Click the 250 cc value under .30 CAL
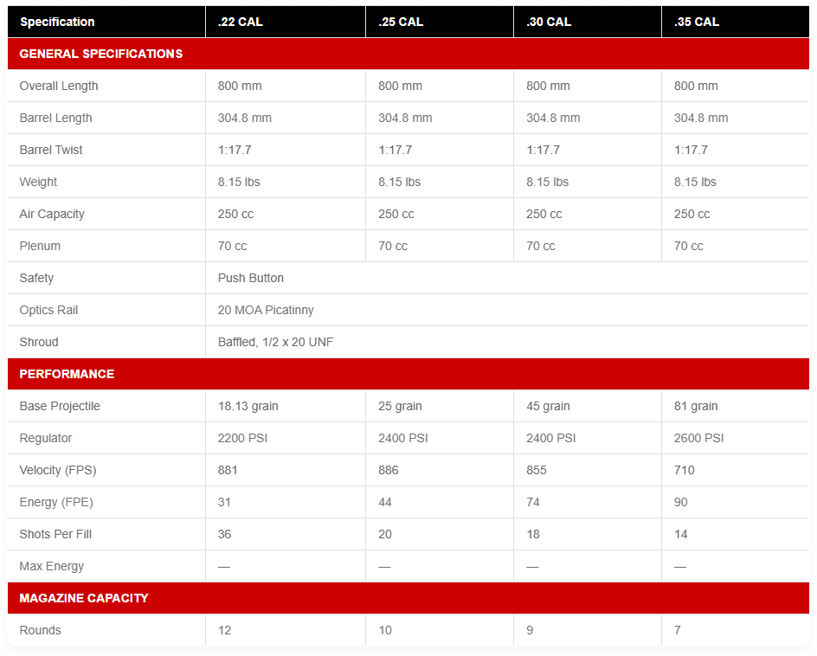 pyautogui.click(x=544, y=214)
